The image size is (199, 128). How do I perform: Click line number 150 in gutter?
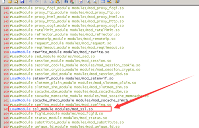coord(6,52)
